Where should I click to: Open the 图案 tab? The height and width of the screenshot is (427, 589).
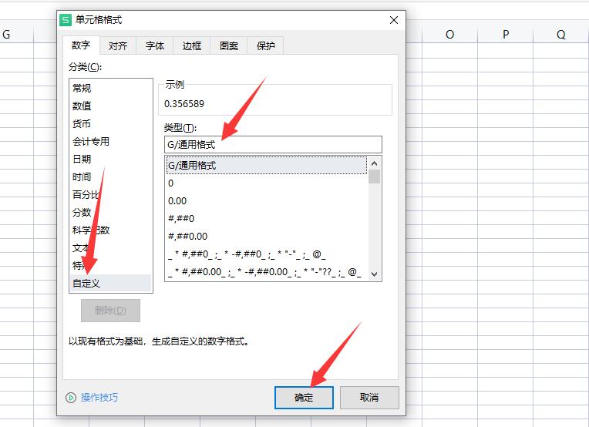pos(229,46)
